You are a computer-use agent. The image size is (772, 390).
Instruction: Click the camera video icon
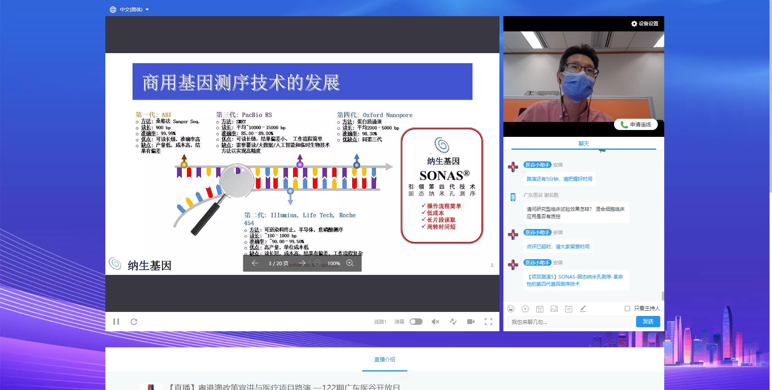pyautogui.click(x=471, y=322)
